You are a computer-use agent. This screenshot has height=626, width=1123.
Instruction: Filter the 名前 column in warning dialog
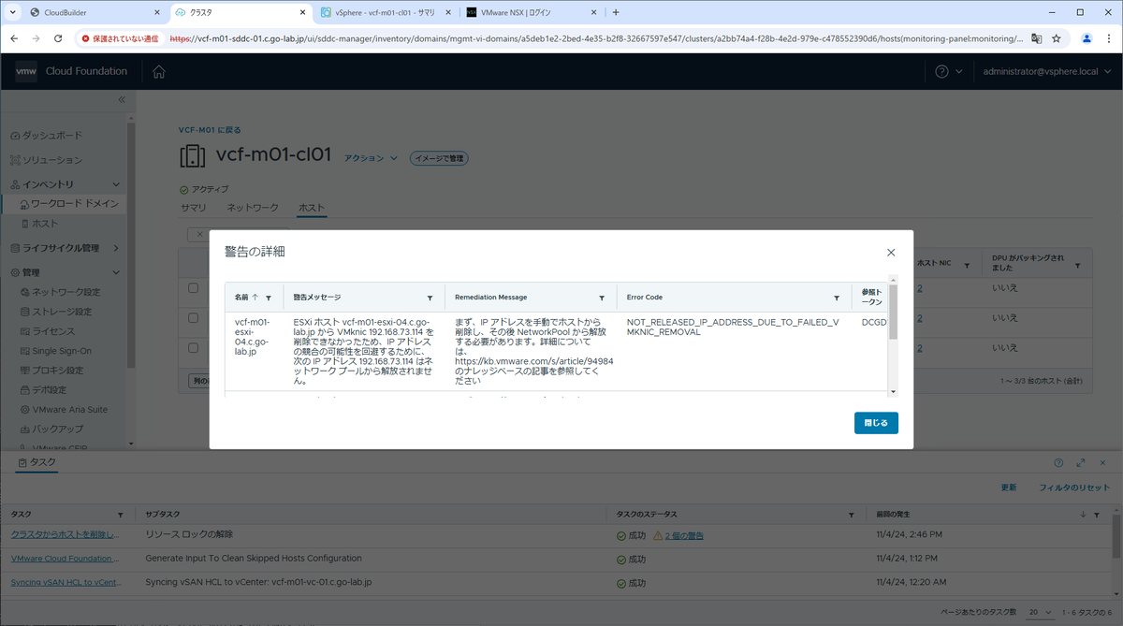tap(269, 298)
